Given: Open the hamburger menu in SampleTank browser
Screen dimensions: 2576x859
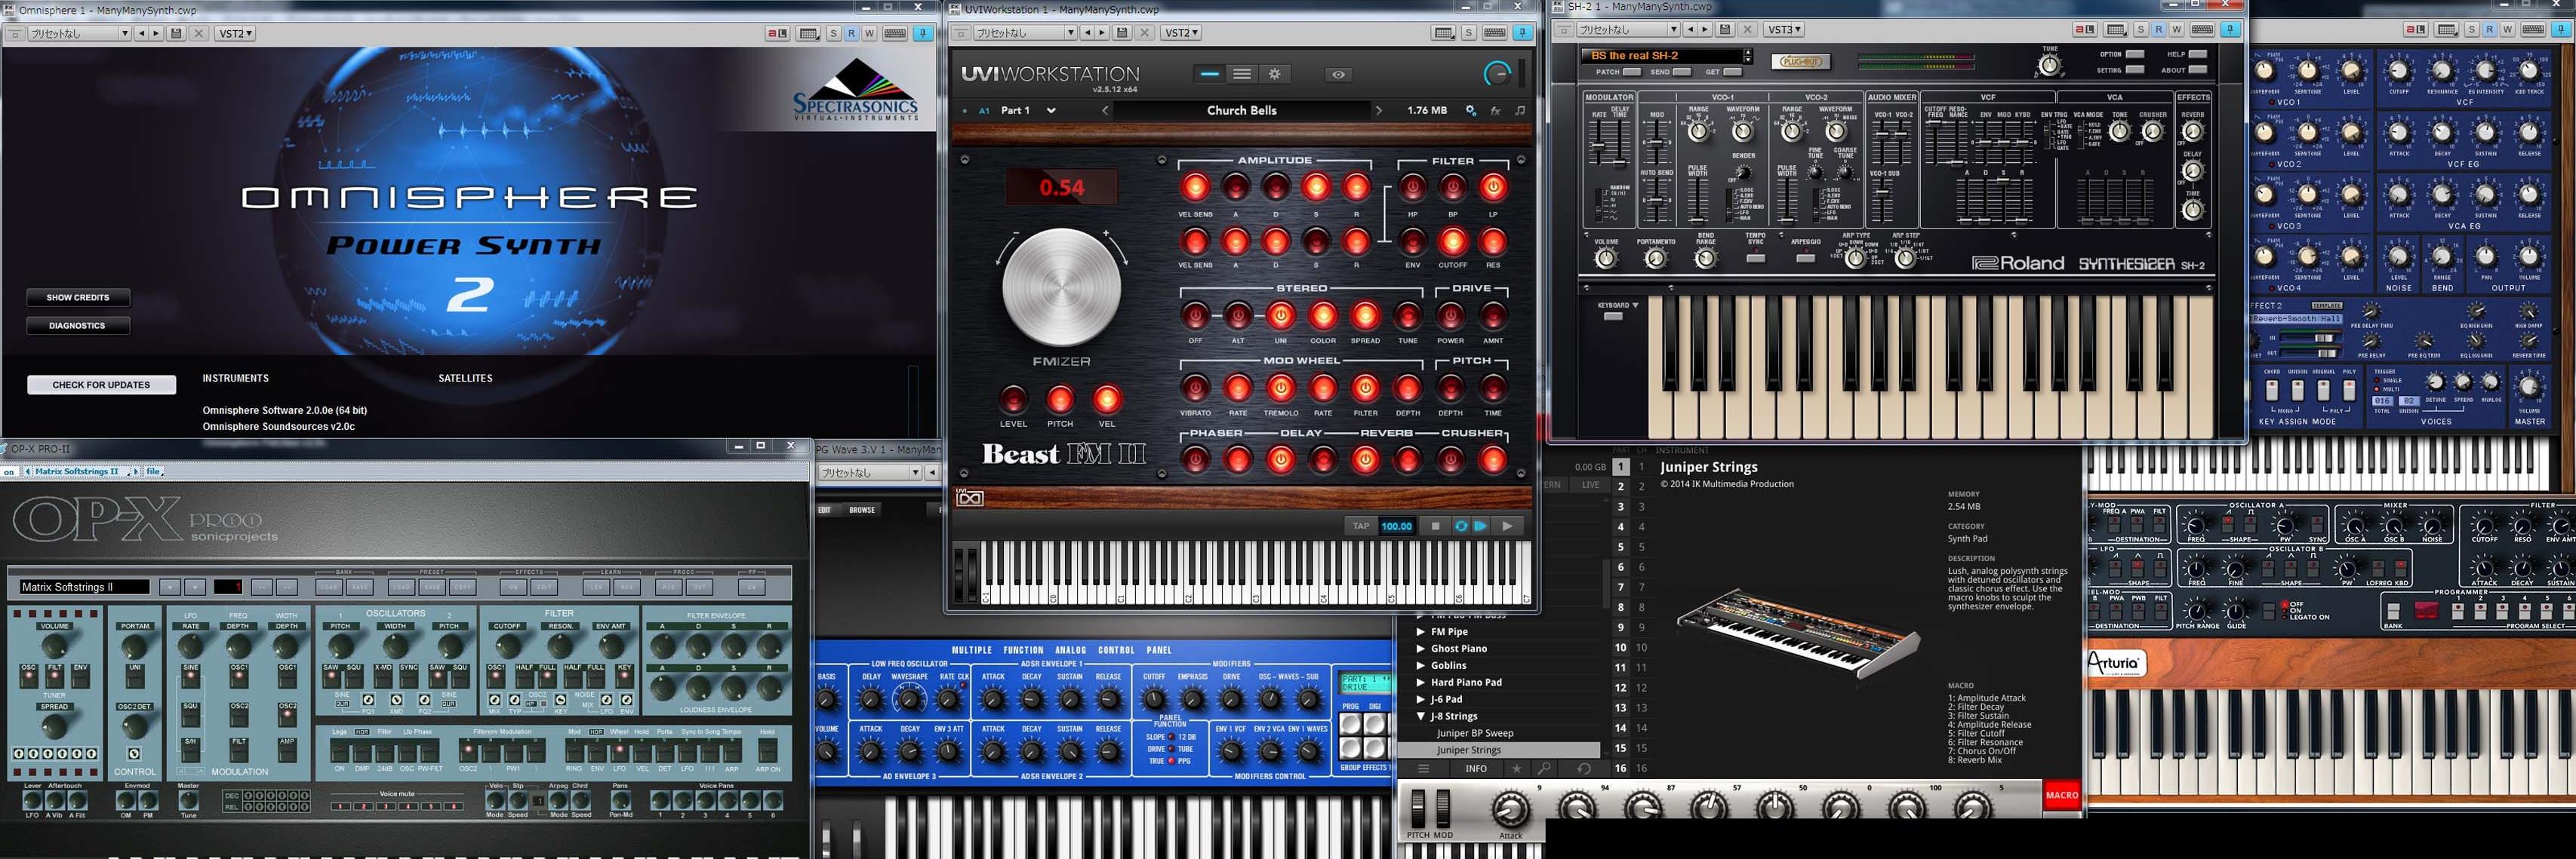Looking at the screenshot, I should pyautogui.click(x=1423, y=768).
